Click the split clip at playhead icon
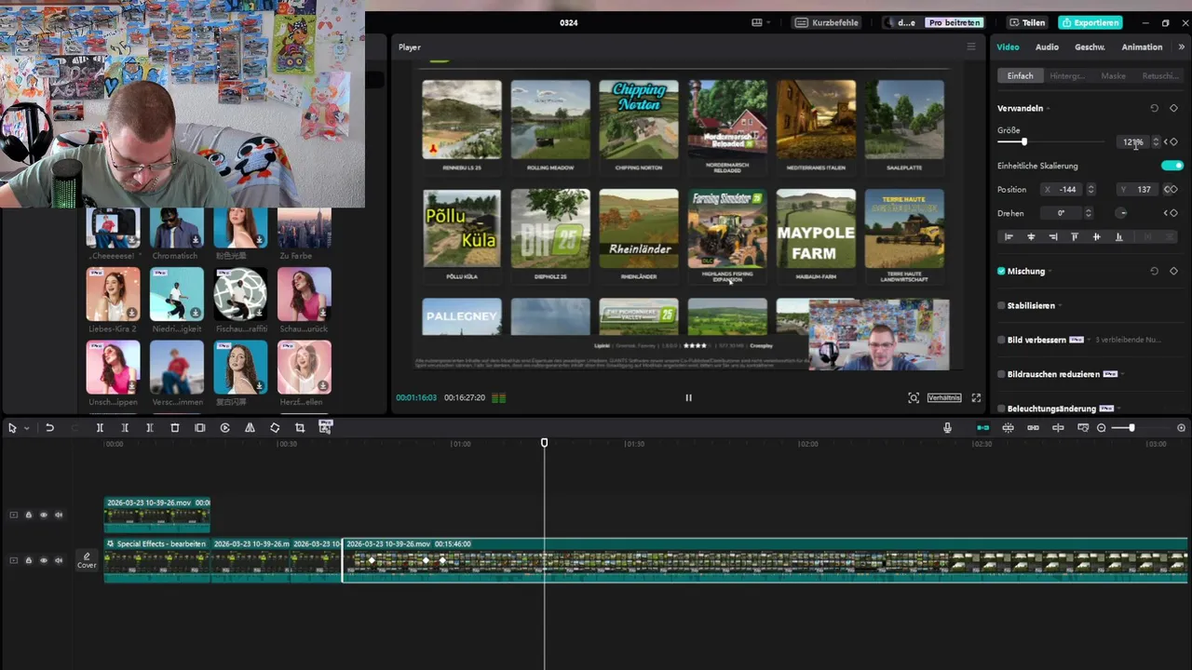1192x670 pixels. click(x=100, y=428)
